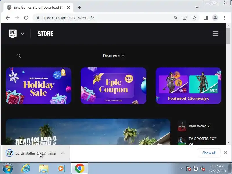Click the address bar URL
This screenshot has width=232, height=174.
tap(68, 18)
